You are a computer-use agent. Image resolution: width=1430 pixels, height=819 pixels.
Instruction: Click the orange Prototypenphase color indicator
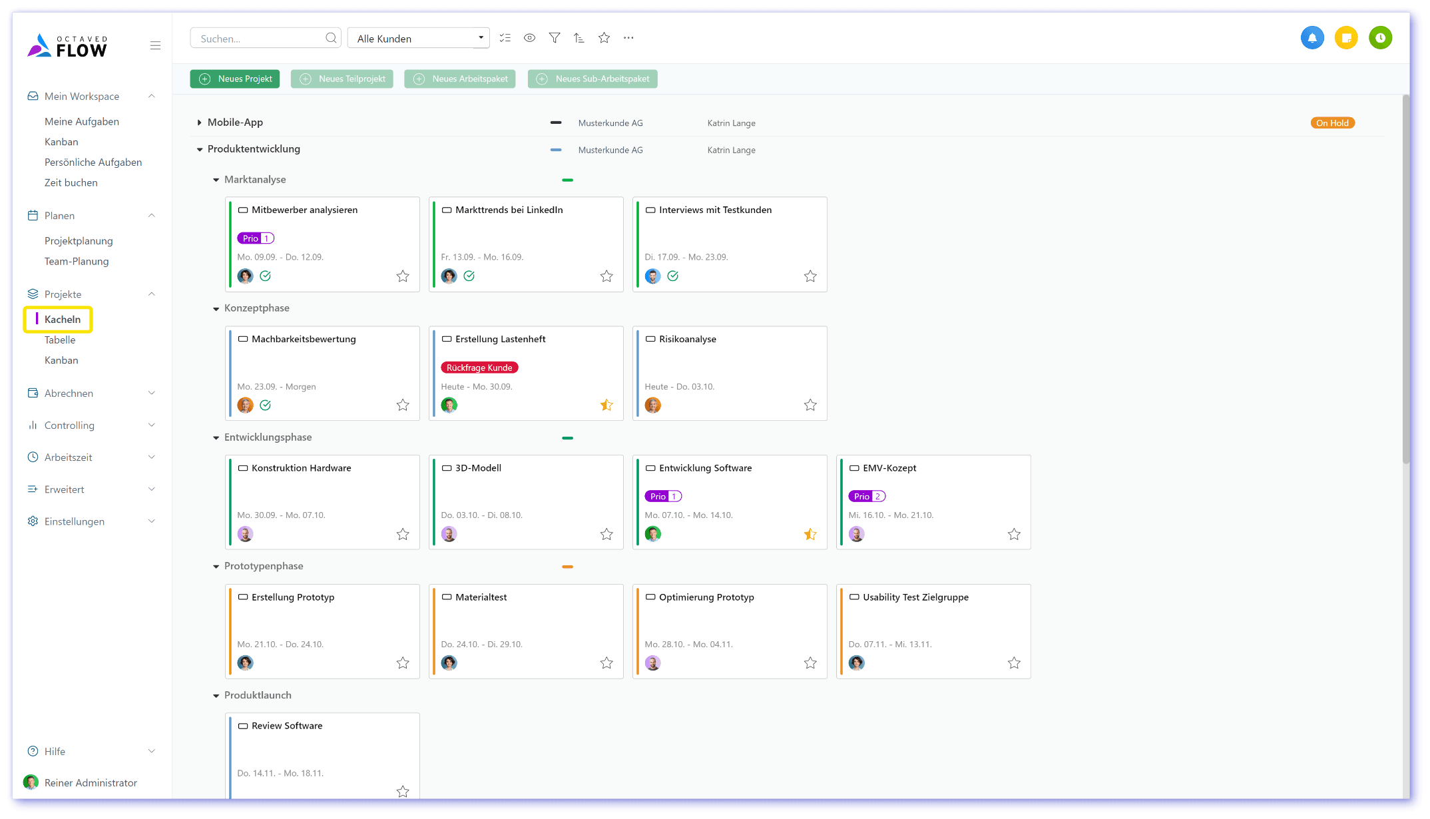[567, 567]
